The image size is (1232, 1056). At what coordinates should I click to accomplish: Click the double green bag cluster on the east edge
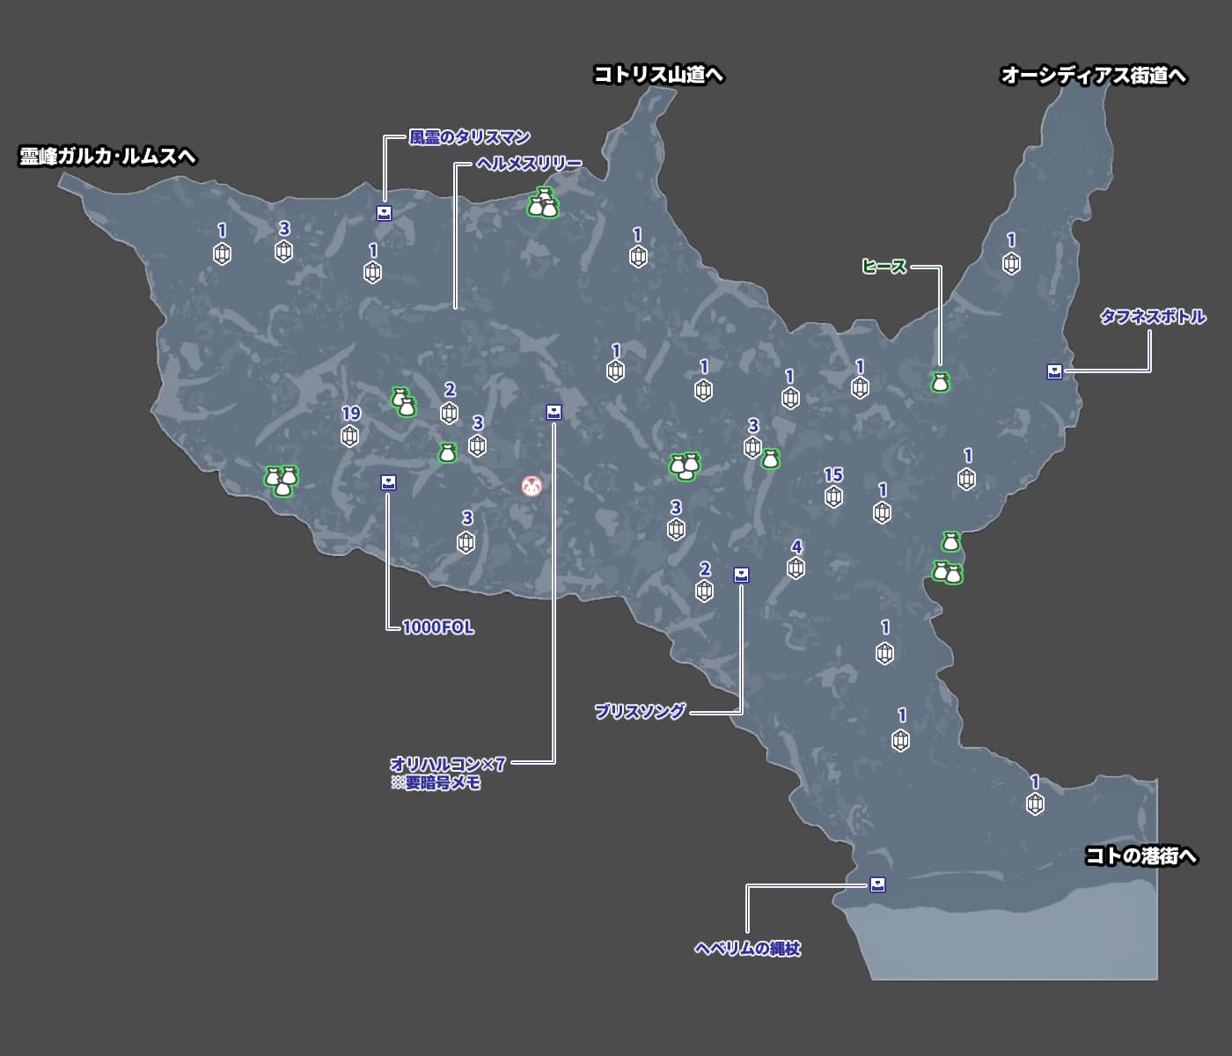[948, 573]
